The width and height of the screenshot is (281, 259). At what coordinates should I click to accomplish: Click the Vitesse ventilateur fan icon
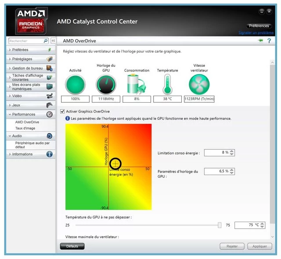[x=199, y=84]
